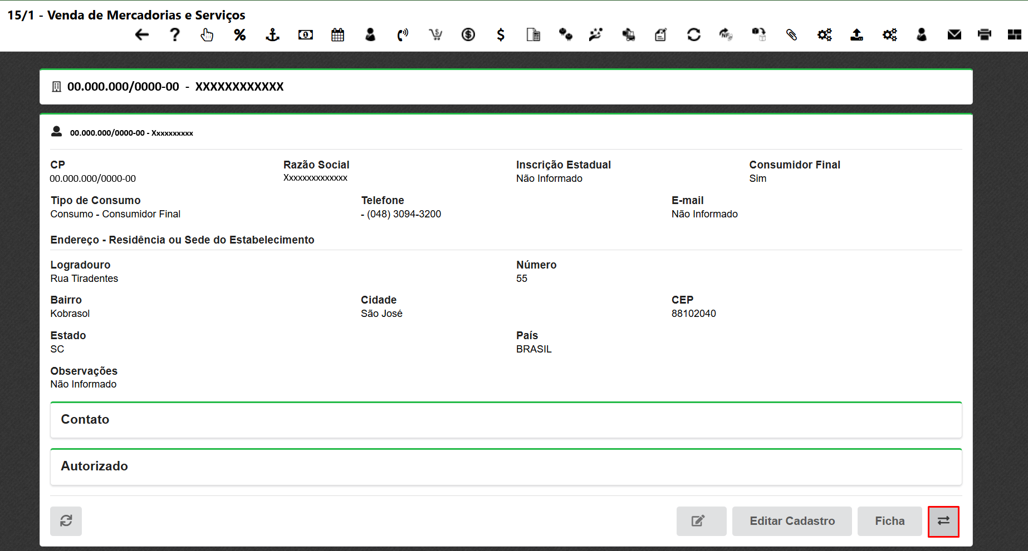Click the Ficha button

click(889, 521)
